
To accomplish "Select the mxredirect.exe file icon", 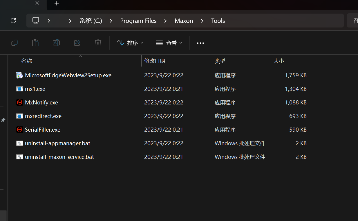I will tap(19, 116).
